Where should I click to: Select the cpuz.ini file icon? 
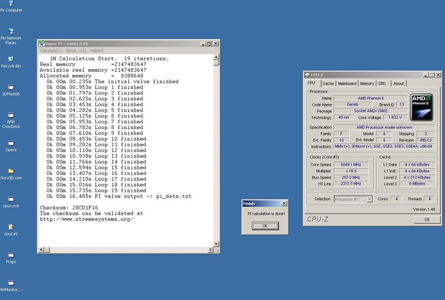point(11,230)
